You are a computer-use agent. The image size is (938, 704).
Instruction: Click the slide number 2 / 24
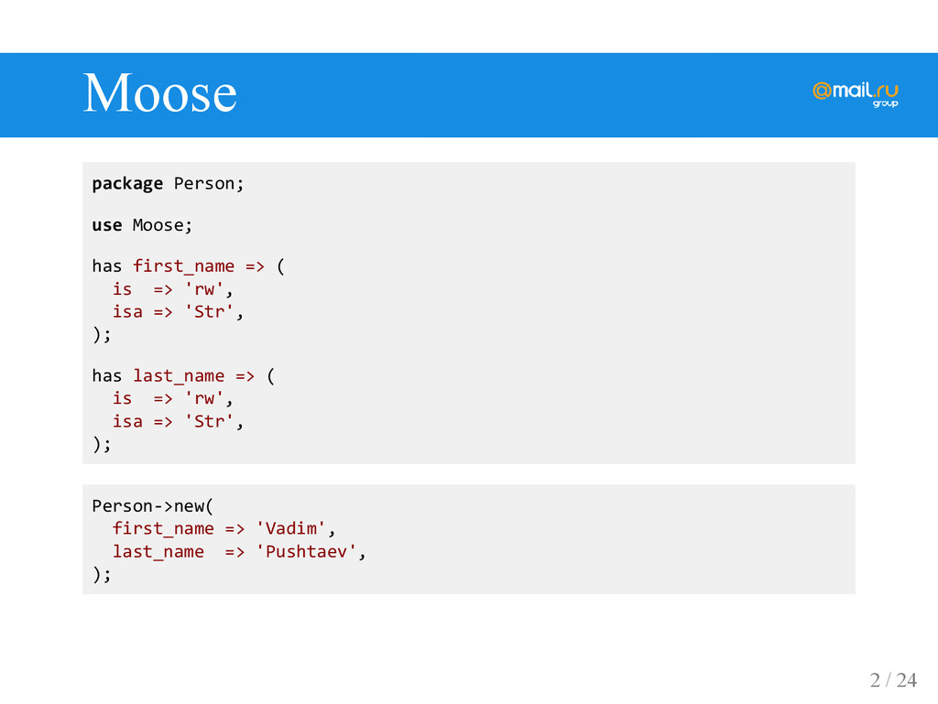click(x=893, y=680)
